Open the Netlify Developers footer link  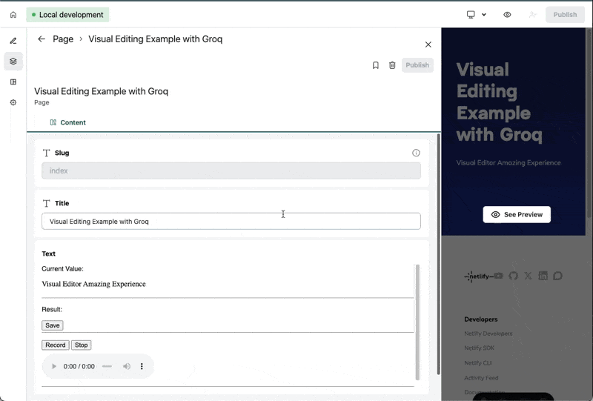(x=488, y=334)
